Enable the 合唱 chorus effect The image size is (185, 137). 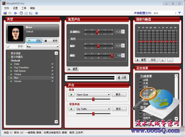pos(140,80)
